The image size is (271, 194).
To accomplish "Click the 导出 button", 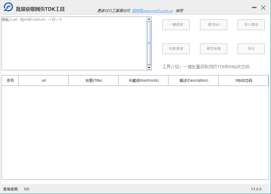I will (x=251, y=49).
